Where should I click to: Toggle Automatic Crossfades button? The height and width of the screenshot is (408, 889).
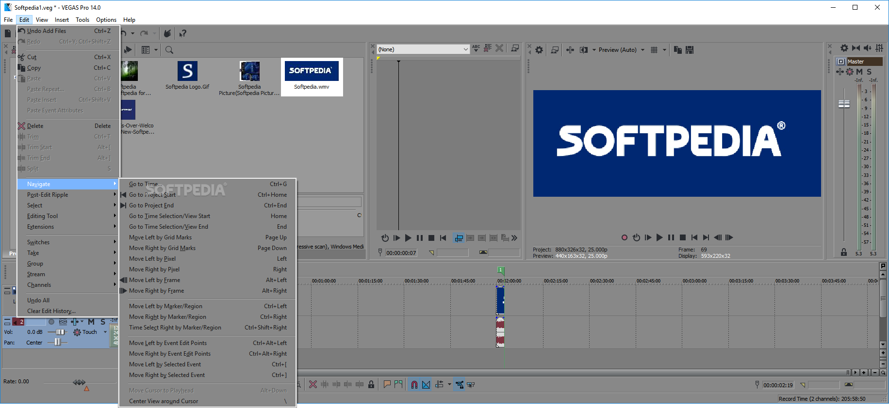(x=426, y=384)
